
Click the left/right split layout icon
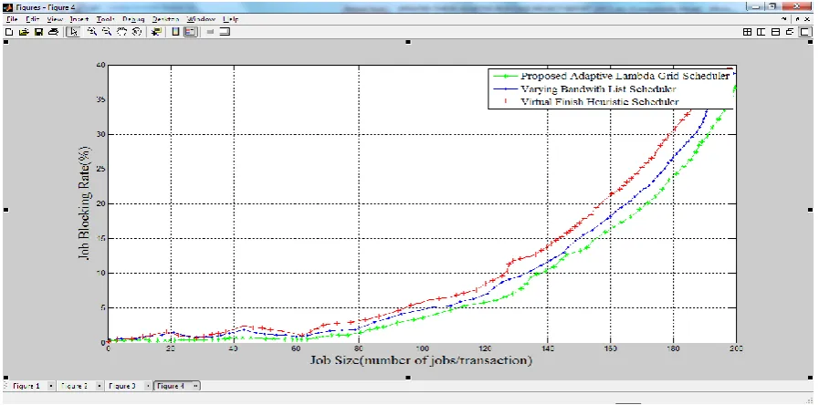click(761, 32)
